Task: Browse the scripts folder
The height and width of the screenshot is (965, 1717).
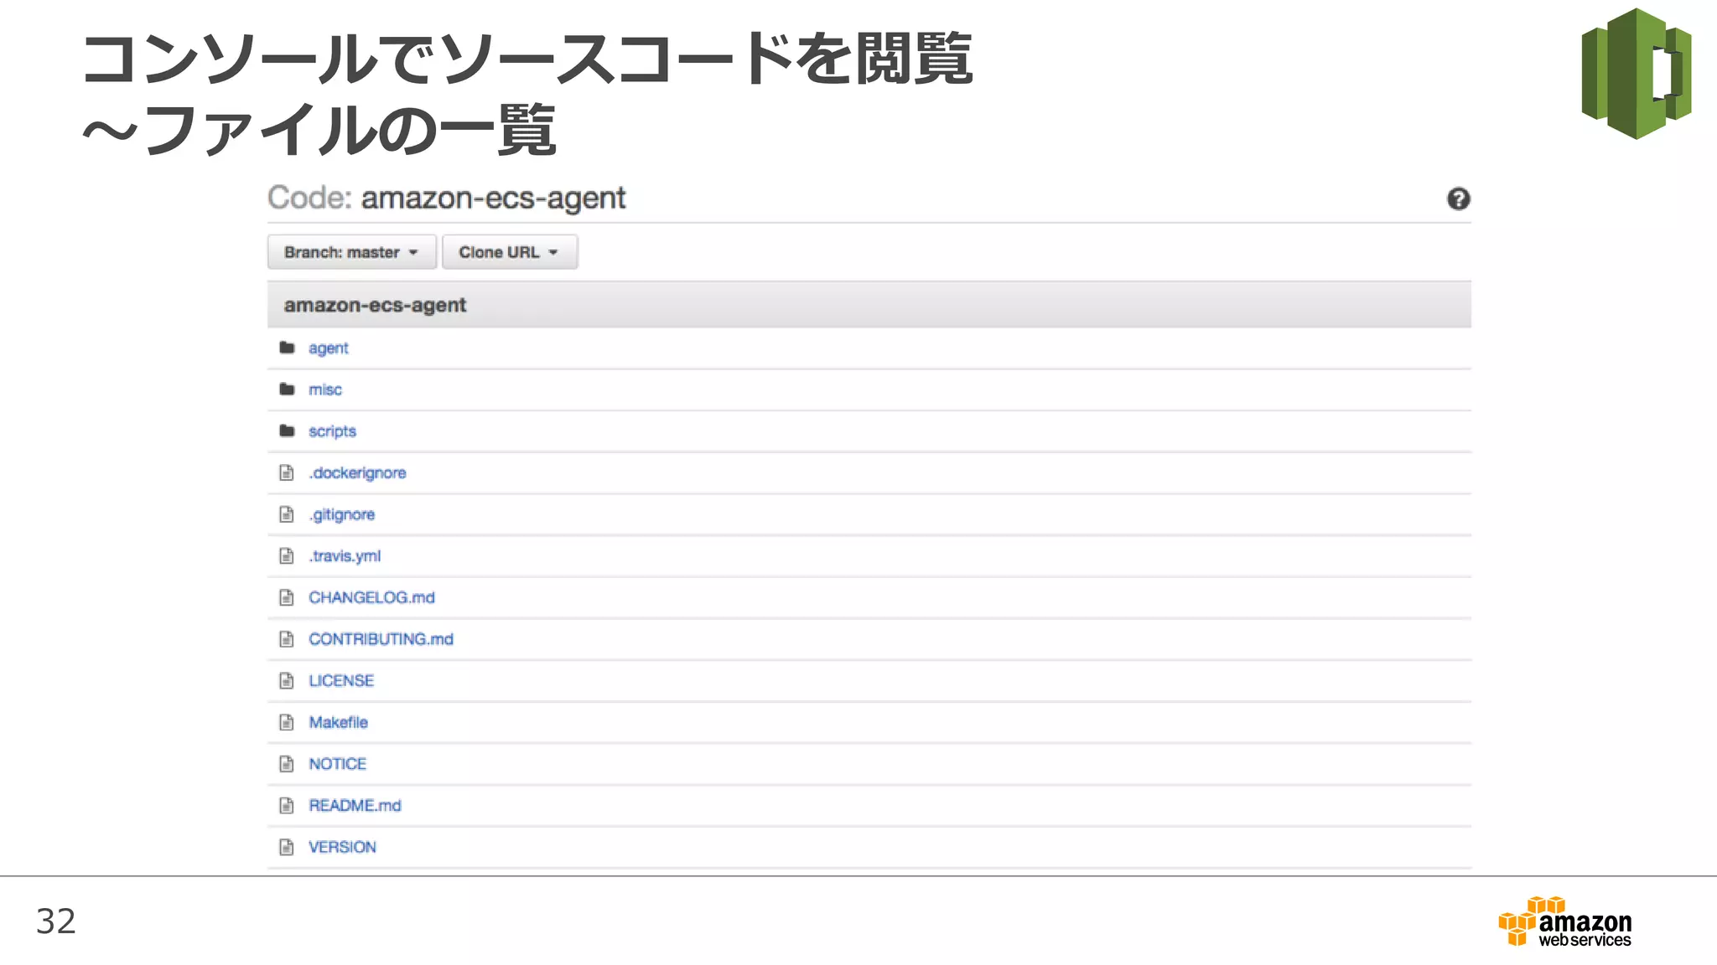Action: coord(332,431)
